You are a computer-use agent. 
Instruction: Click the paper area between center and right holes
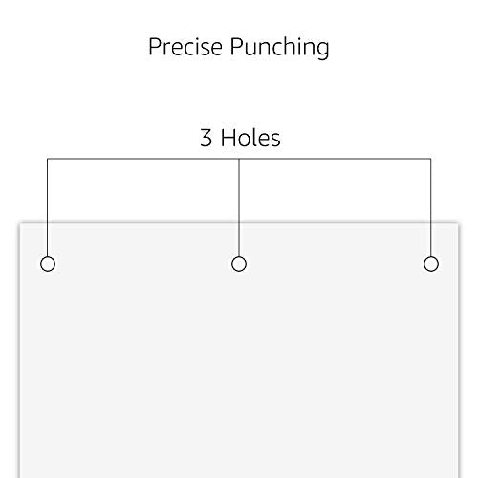[335, 264]
